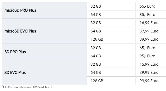Click the 37,99 Euro price cell

click(151, 31)
